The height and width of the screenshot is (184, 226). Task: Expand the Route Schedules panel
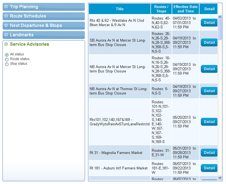[44, 16]
